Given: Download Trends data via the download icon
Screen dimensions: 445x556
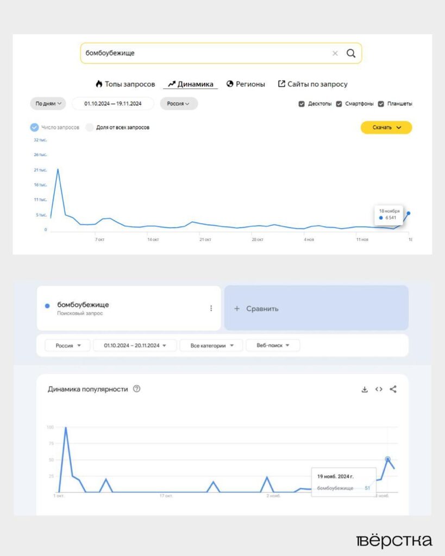Looking at the screenshot, I should click(365, 389).
